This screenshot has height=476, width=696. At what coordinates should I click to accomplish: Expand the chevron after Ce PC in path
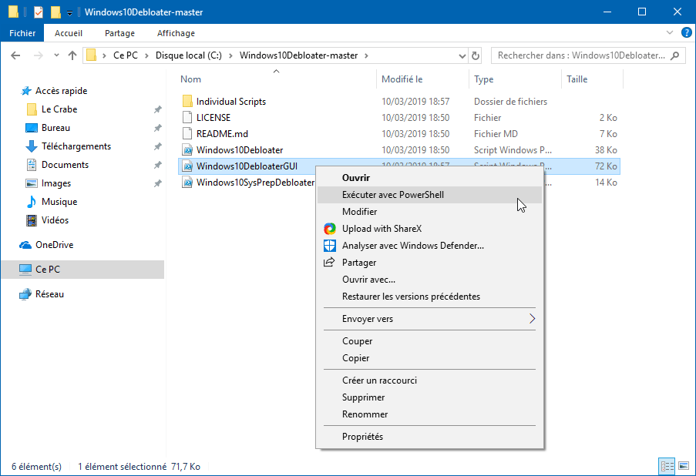click(146, 55)
